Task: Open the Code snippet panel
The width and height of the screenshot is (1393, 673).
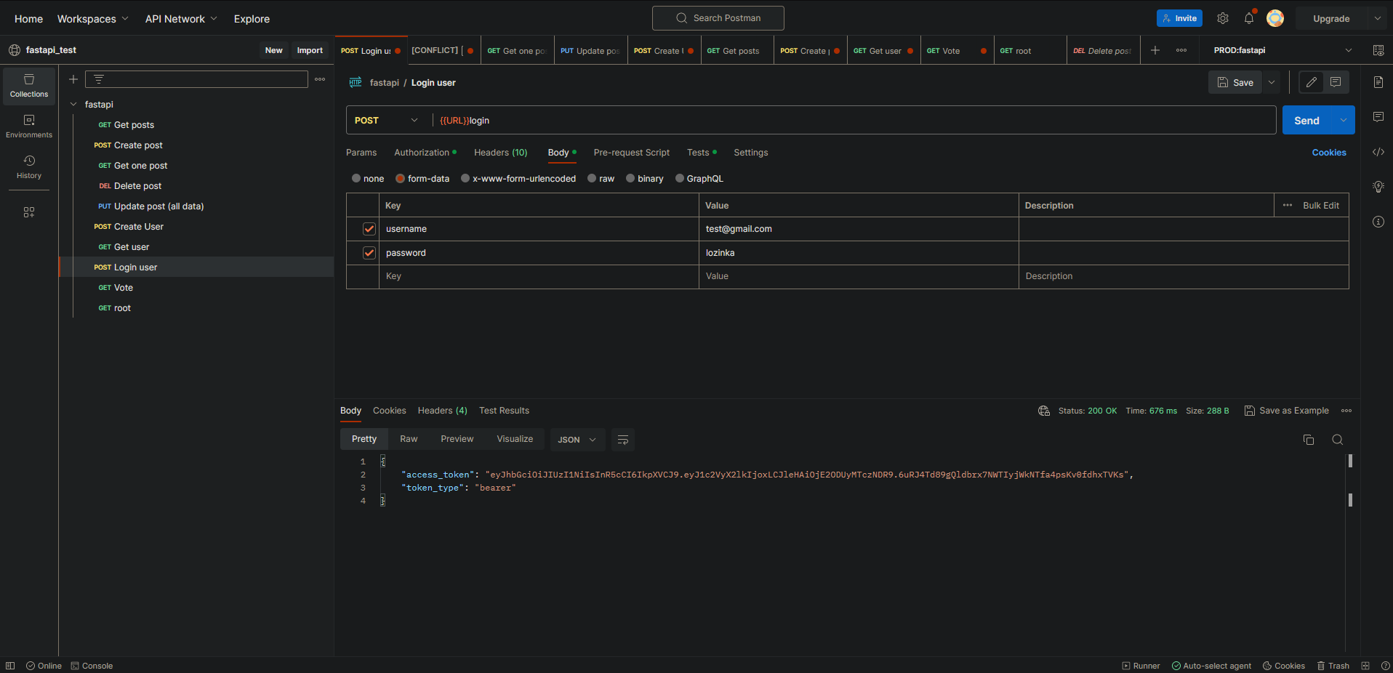Action: [x=1378, y=152]
